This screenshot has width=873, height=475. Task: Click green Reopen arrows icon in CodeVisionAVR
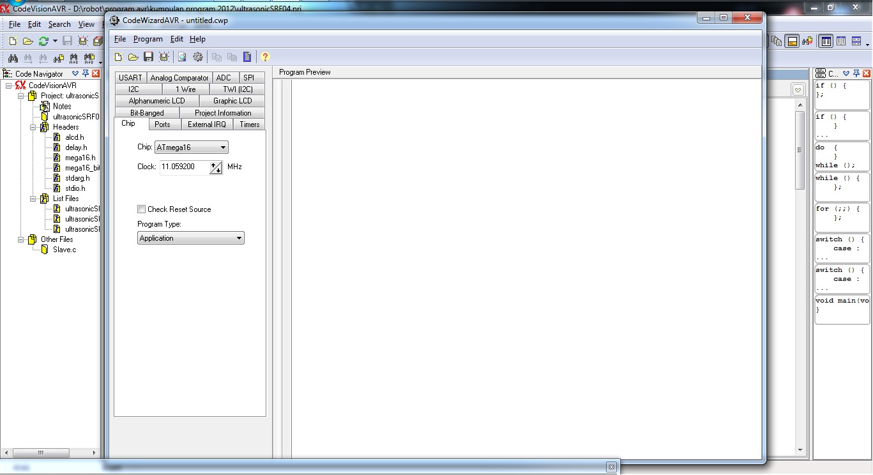point(43,41)
